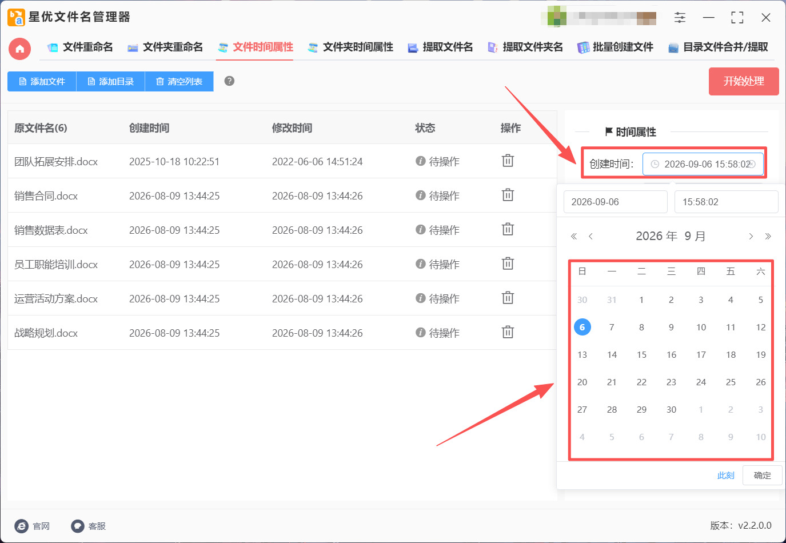Switch to 文件重命名 tab

pos(80,47)
